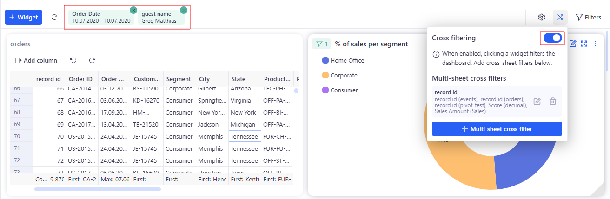The image size is (610, 199).
Task: Open dashboard settings gear
Action: coord(541,17)
